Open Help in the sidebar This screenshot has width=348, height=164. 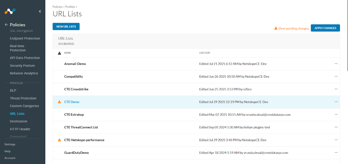pos(7,151)
